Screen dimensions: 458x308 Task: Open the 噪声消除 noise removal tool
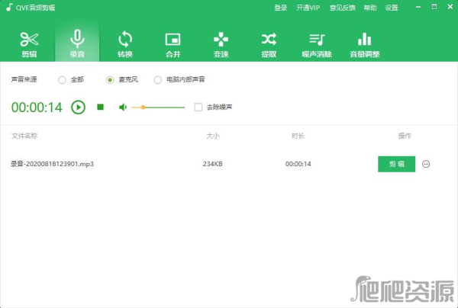click(317, 44)
